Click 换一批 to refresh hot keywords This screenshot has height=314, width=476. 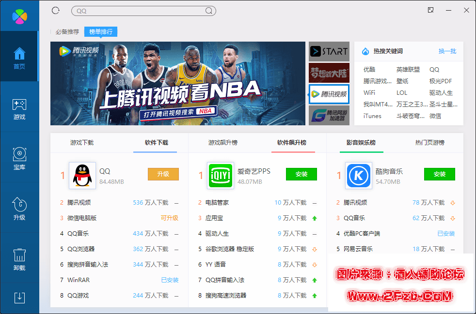(447, 51)
